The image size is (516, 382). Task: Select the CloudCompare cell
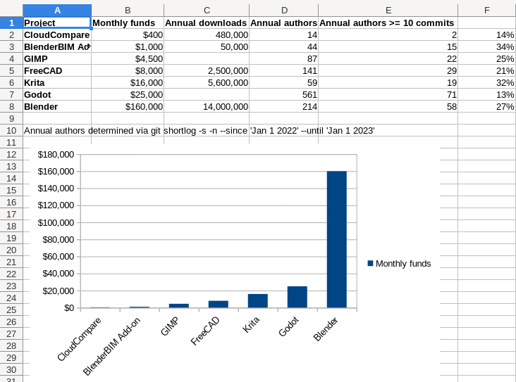[x=57, y=34]
